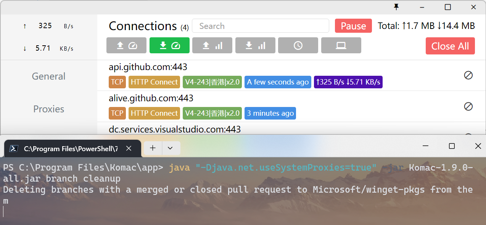
Task: Sort connections by upload speed
Action: (x=126, y=45)
